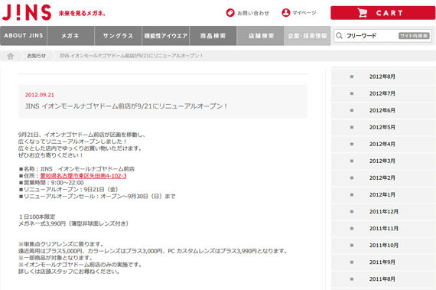Open the 2012年3月 archive
The height and width of the screenshot is (290, 436).
[x=383, y=161]
